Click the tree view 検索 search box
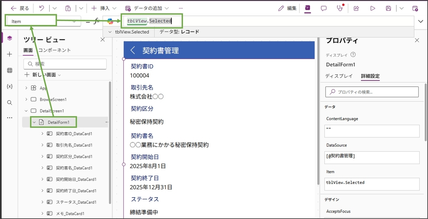The height and width of the screenshot is (219, 428). tap(65, 64)
